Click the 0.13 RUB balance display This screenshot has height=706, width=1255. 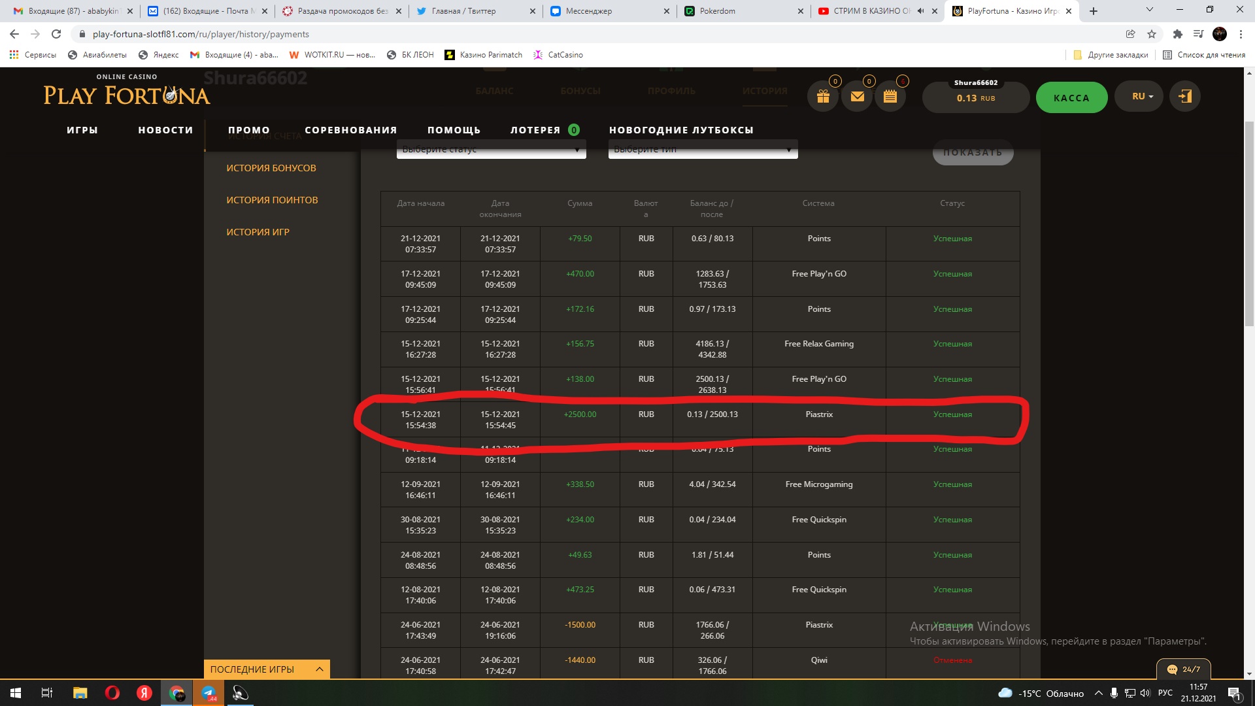975,98
